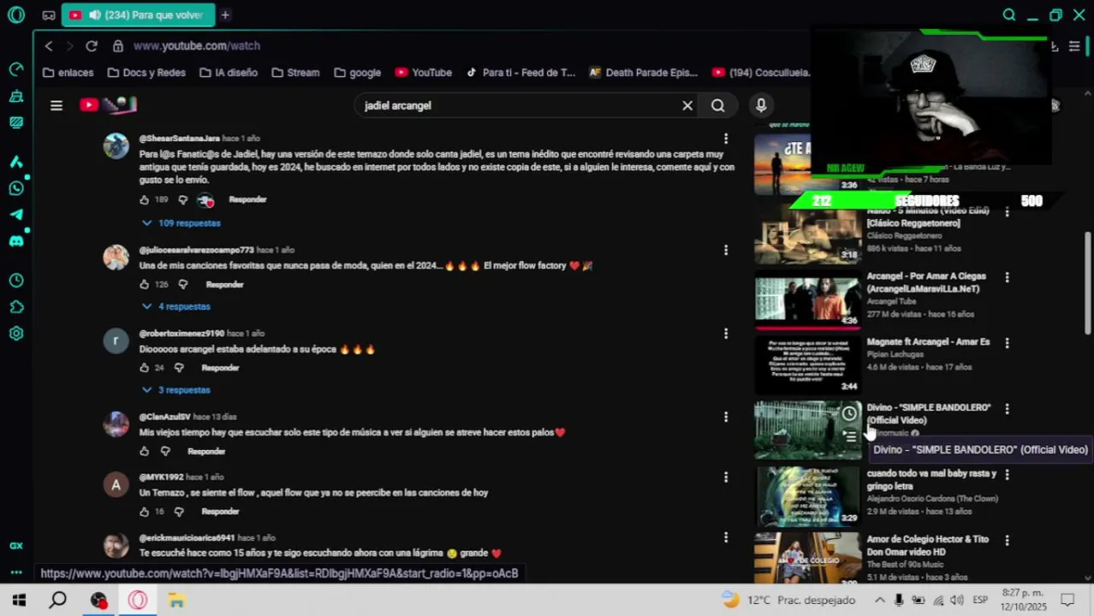Screen dimensions: 1094x616
Task: Open File Explorer from the taskbar
Action: (176, 601)
